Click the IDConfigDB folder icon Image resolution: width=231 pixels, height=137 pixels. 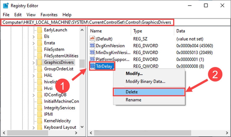(40, 95)
